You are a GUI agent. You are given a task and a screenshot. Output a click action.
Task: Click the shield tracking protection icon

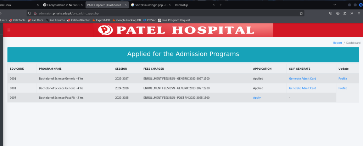click(x=30, y=13)
